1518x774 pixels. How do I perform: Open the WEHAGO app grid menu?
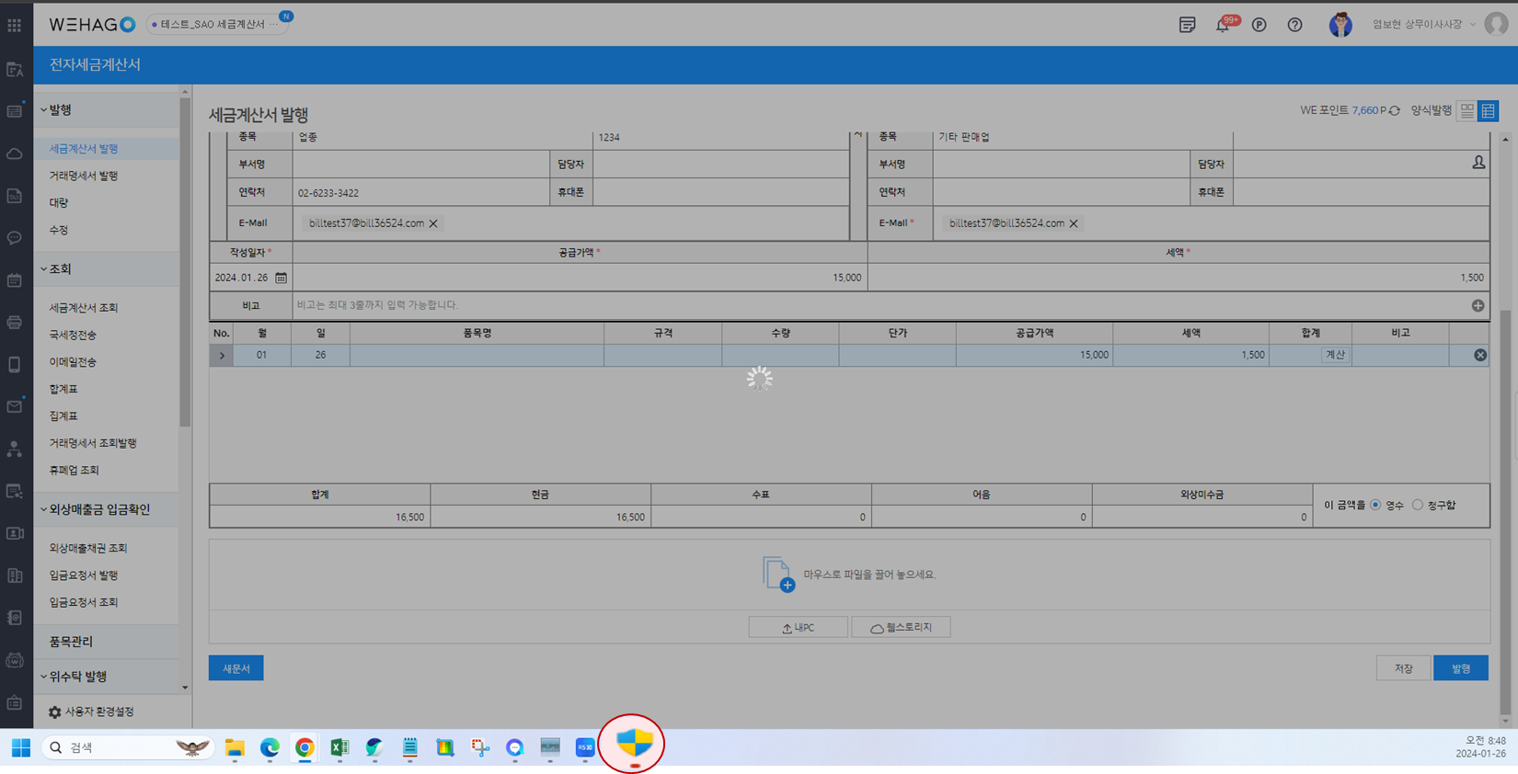tap(15, 25)
